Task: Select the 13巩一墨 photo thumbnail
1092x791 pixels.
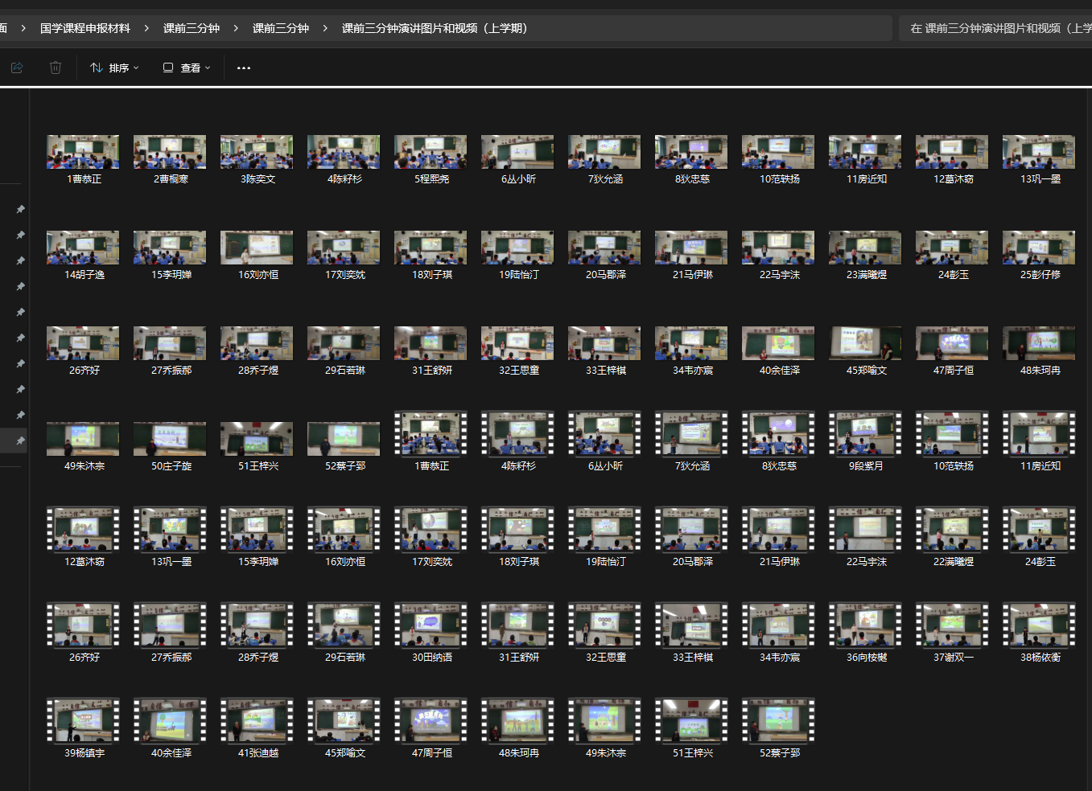Action: coord(1039,152)
